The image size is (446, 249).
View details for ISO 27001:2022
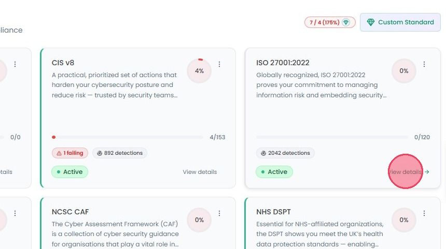point(409,172)
